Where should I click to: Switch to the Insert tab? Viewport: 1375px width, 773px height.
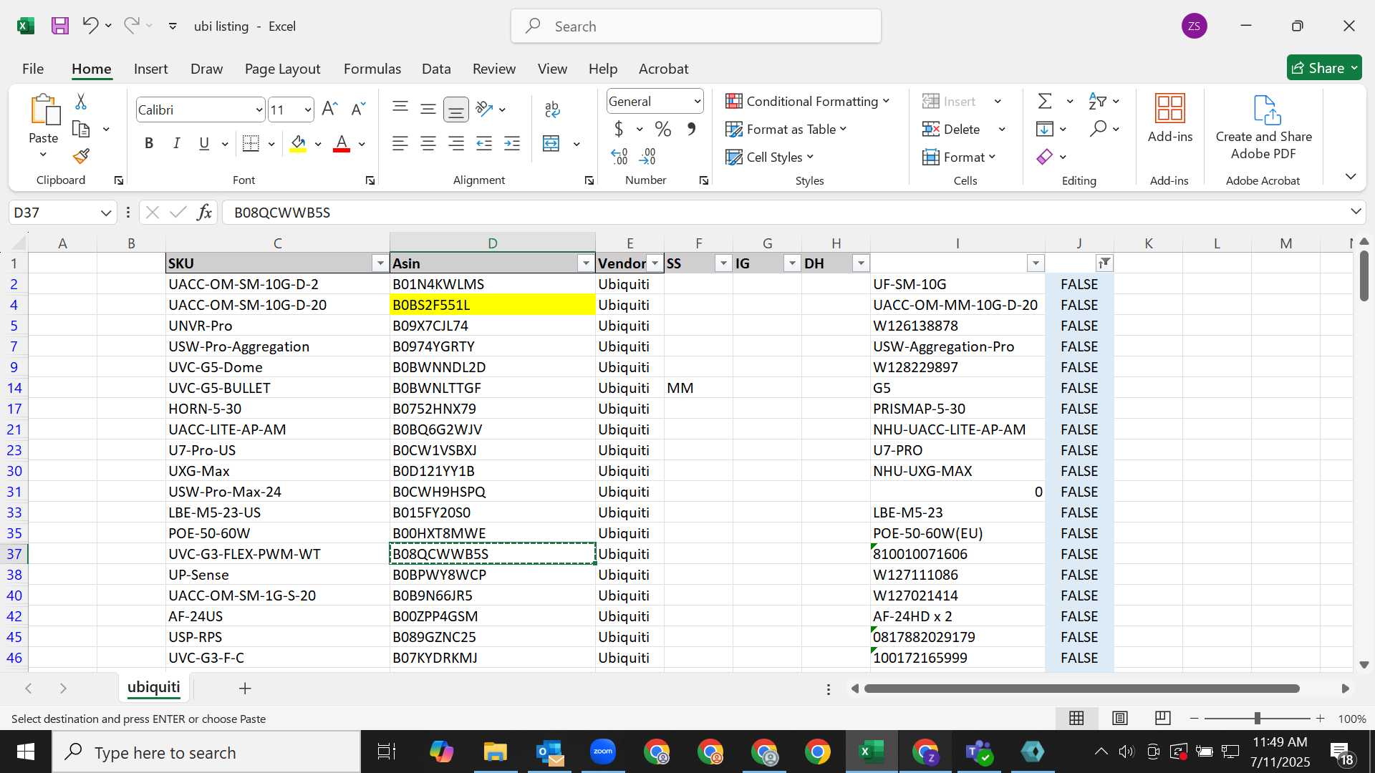point(150,69)
